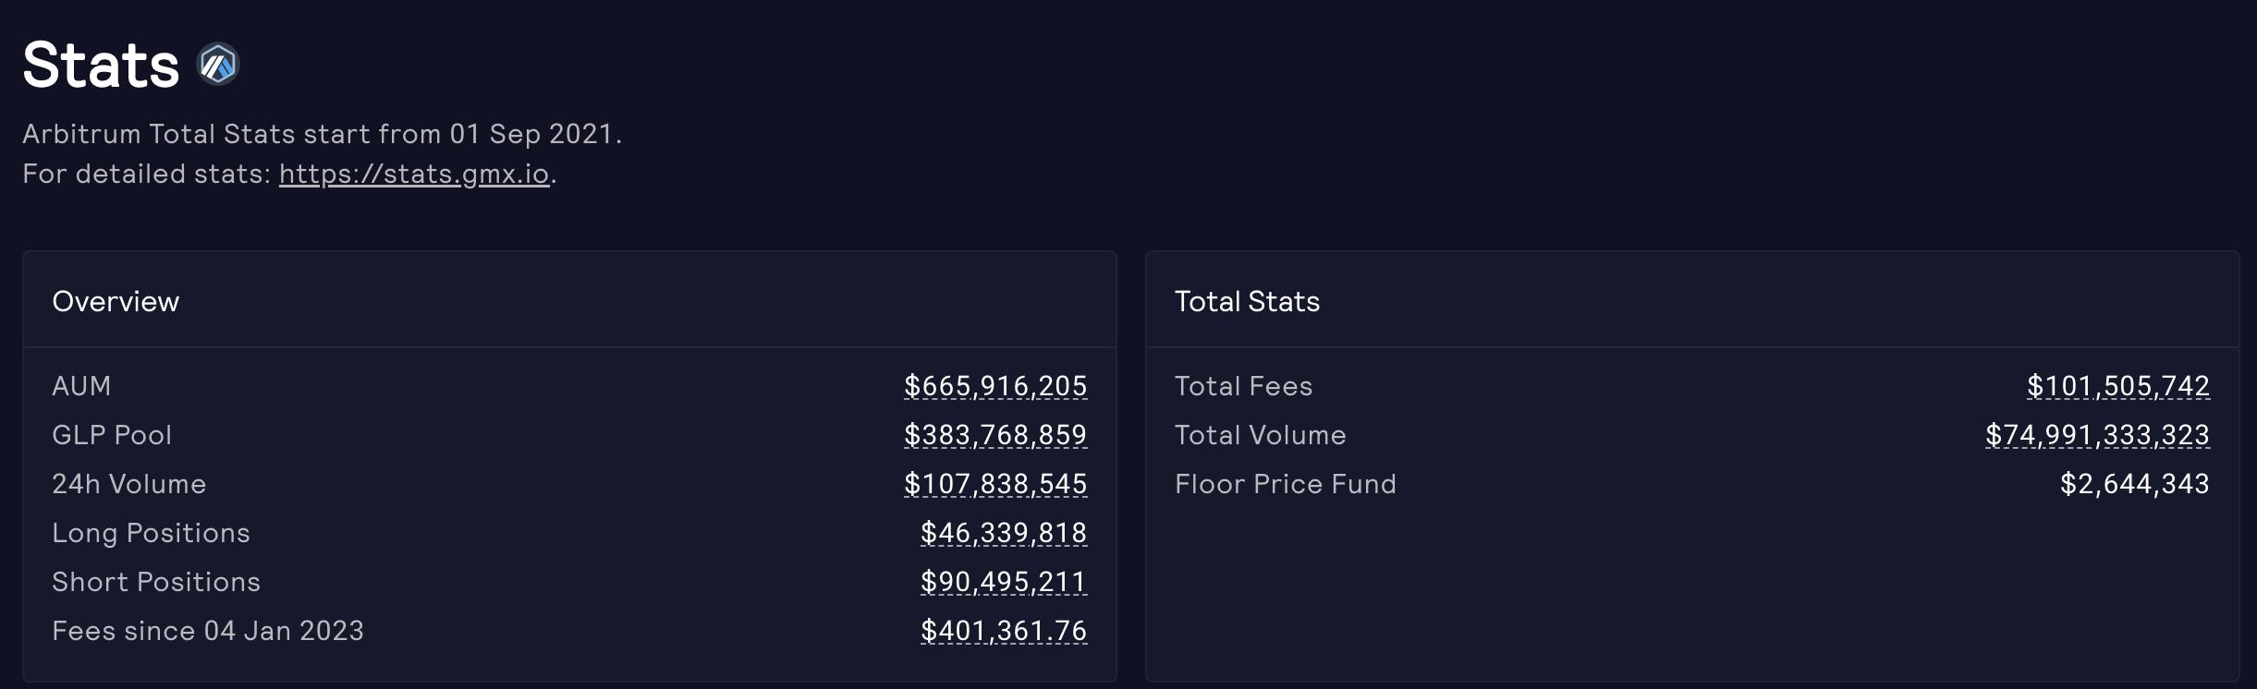
Task: Click the Short Positions row label
Action: (x=156, y=582)
